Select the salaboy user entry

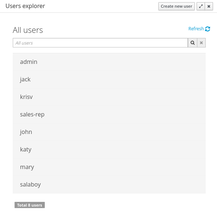[109, 184]
